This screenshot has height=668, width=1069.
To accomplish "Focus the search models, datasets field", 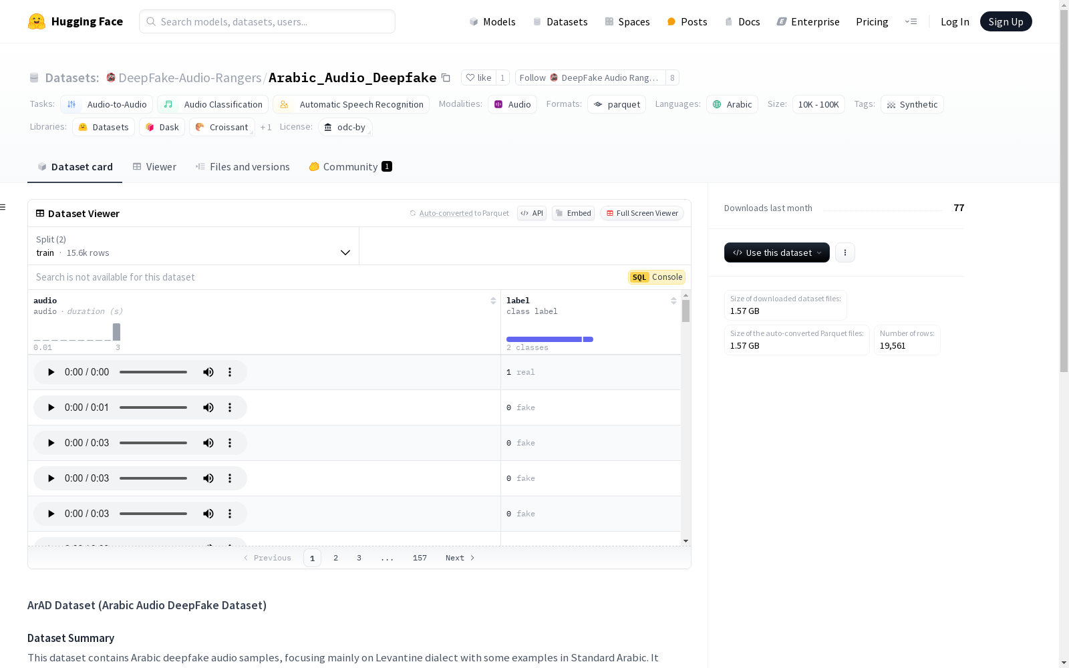I will pos(267,21).
